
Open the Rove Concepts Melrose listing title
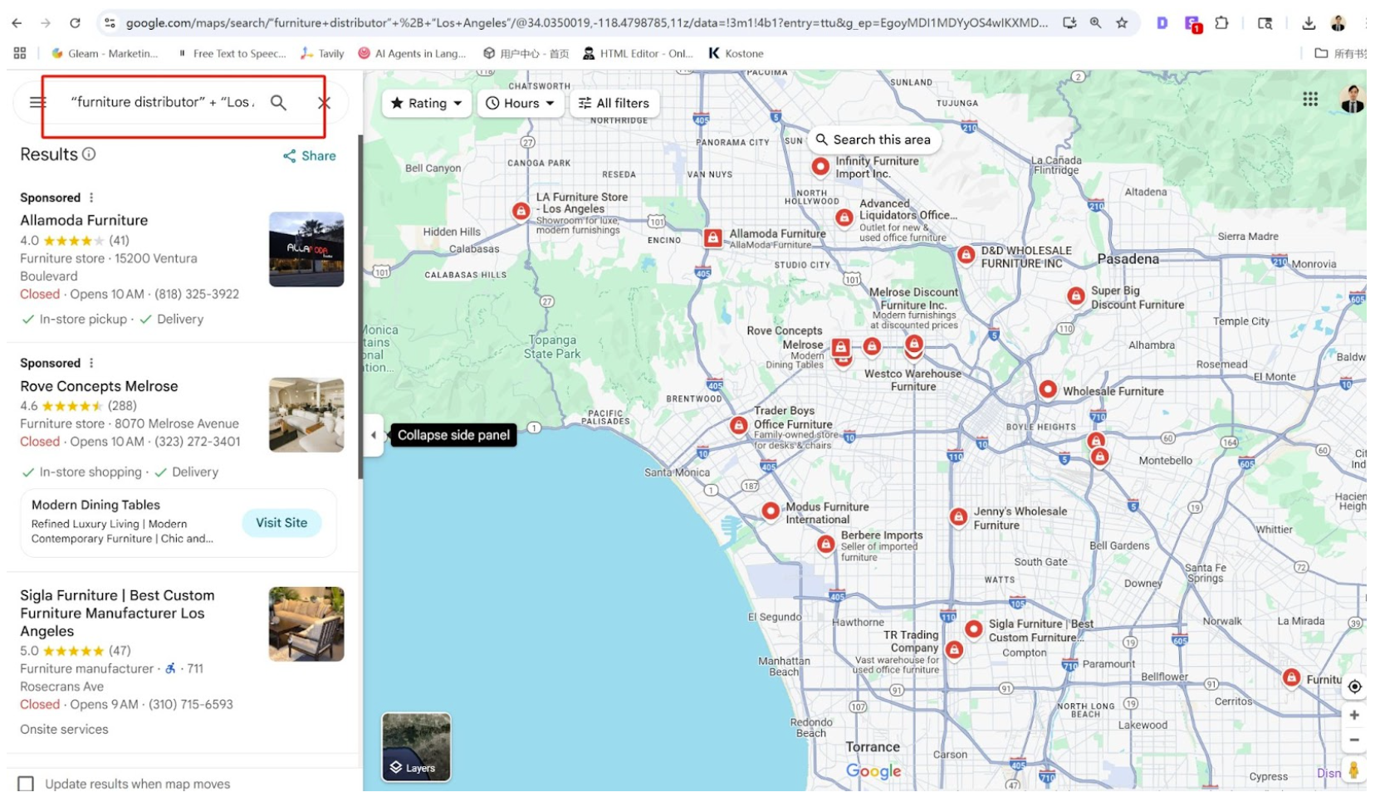click(x=99, y=386)
